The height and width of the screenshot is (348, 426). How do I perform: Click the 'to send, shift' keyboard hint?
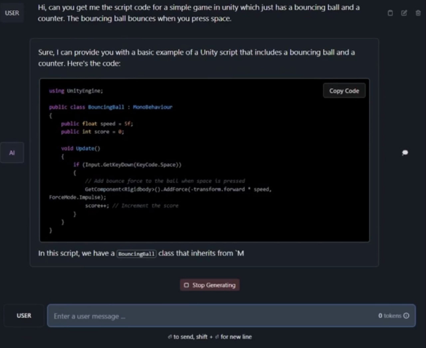209,337
